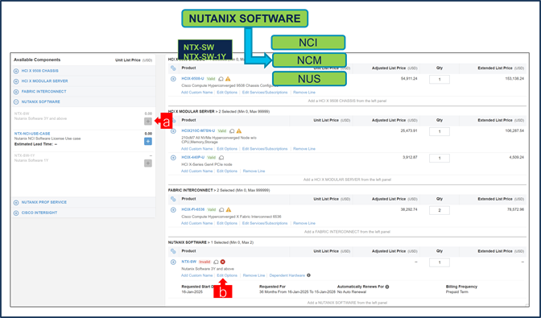Click the info icon after Dependent Hardware
Screen dimensions: 541x318
click(308, 275)
